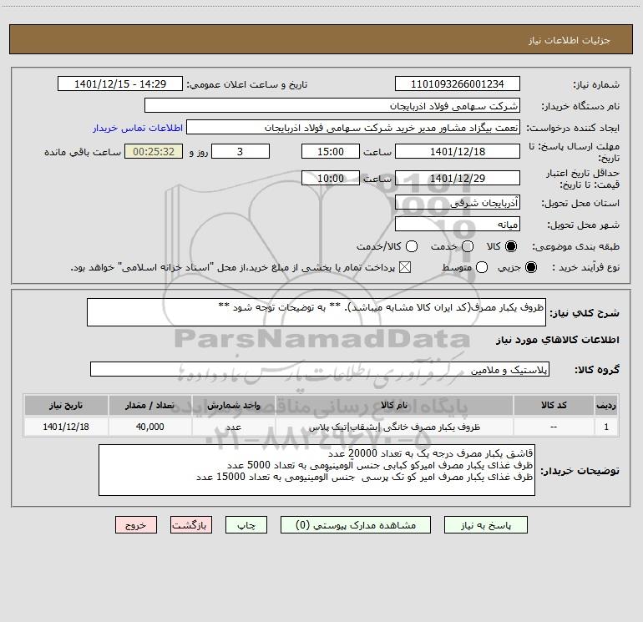Click the buyer organization name field

click(332, 106)
